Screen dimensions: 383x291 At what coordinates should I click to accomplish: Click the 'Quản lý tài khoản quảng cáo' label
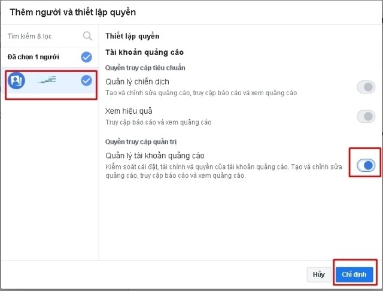point(155,156)
